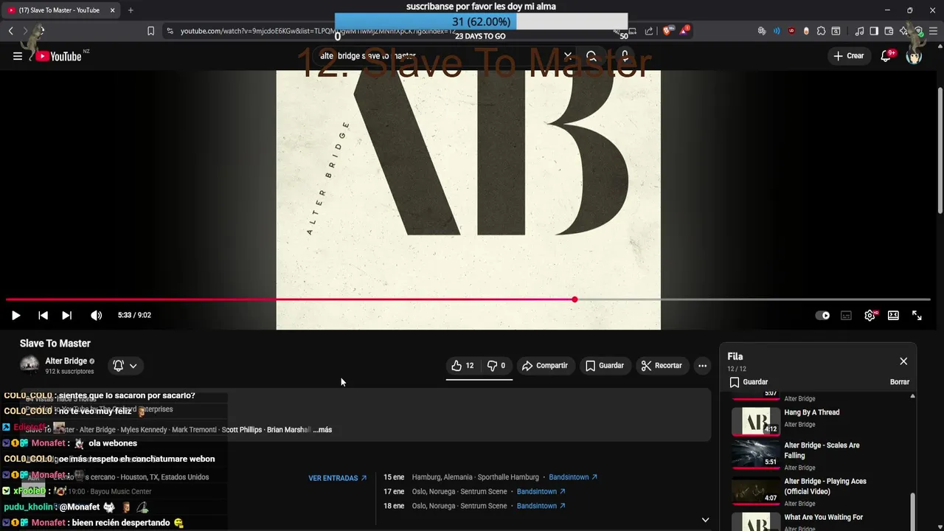The height and width of the screenshot is (531, 944).
Task: Go back with browser back arrow
Action: [x=10, y=31]
